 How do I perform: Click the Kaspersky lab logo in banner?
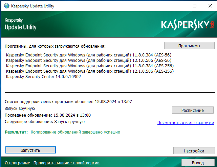tap(188, 25)
